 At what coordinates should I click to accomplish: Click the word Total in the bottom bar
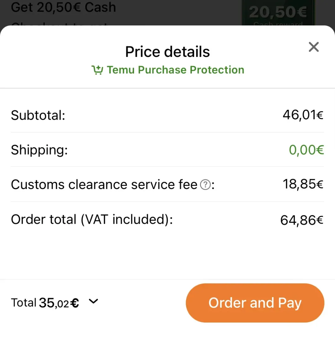click(x=24, y=303)
